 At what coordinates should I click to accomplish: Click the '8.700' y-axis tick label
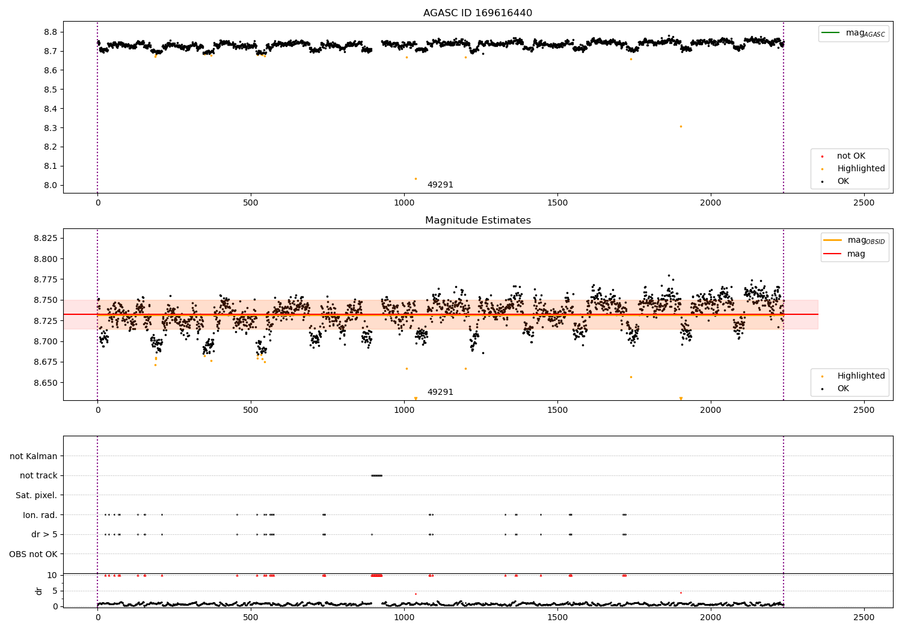(46, 342)
